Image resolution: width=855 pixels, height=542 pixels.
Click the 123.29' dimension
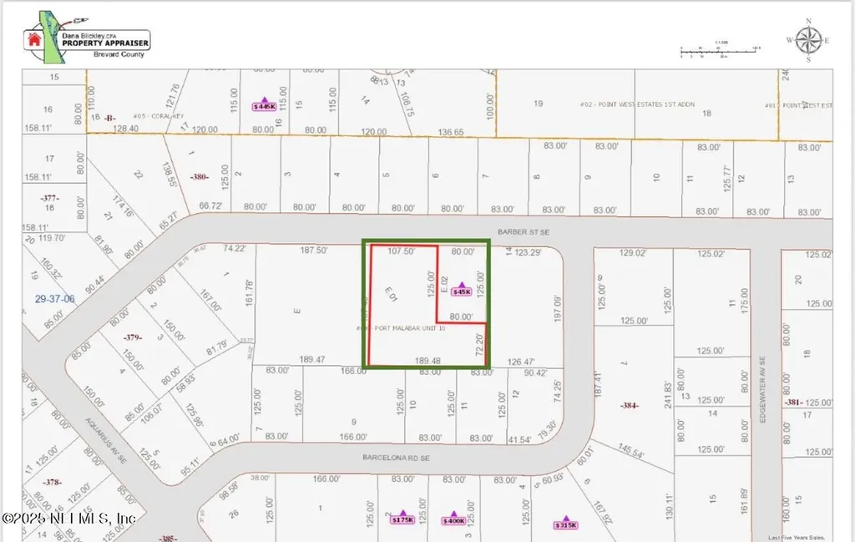pyautogui.click(x=528, y=252)
